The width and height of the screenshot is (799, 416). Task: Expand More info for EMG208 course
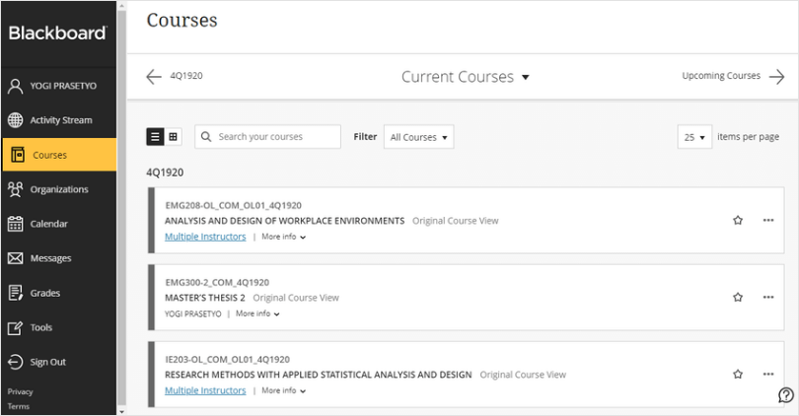[x=284, y=237]
